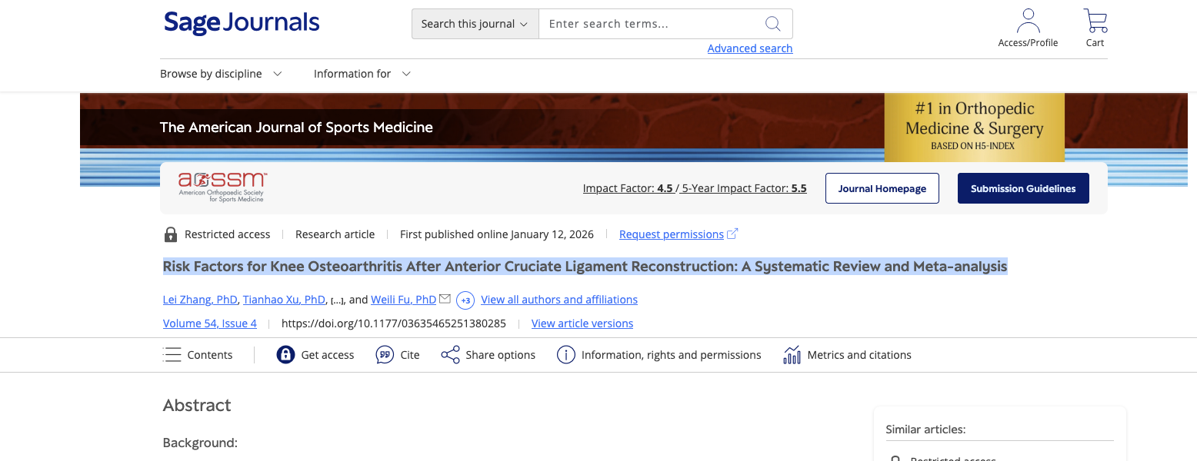
Task: Click the Enter search terms input field
Action: (650, 24)
